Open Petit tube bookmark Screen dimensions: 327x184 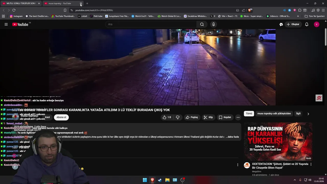(96, 16)
